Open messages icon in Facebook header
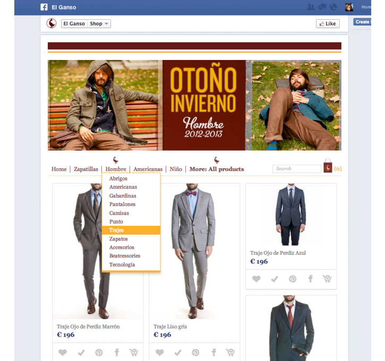 [322, 7]
